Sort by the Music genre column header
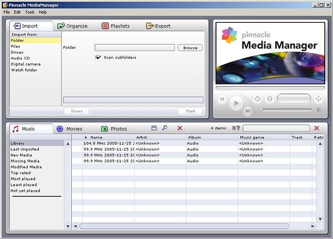Viewport: 333px width, 239px height. click(264, 137)
